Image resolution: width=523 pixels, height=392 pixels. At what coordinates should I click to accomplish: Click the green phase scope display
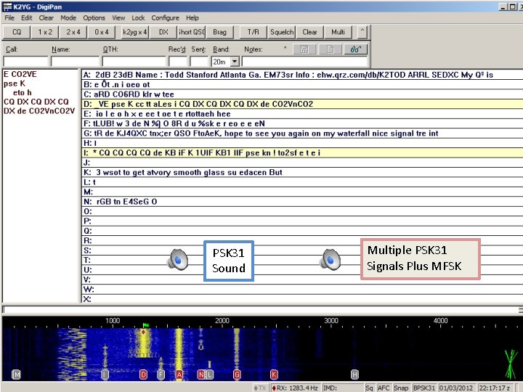[x=511, y=364]
